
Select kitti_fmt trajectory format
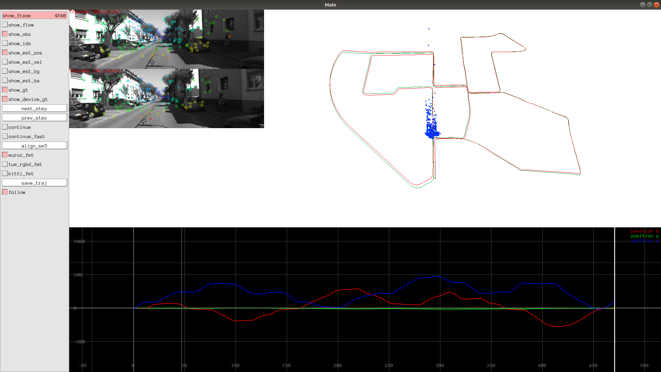point(5,174)
